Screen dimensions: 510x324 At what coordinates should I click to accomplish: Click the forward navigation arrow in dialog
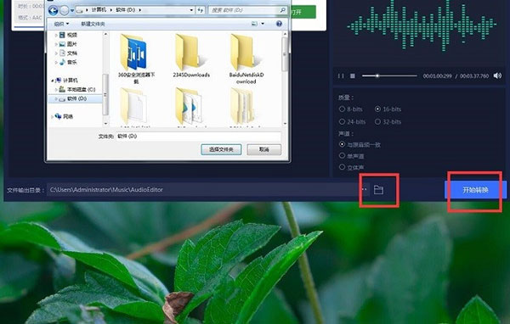coord(65,10)
